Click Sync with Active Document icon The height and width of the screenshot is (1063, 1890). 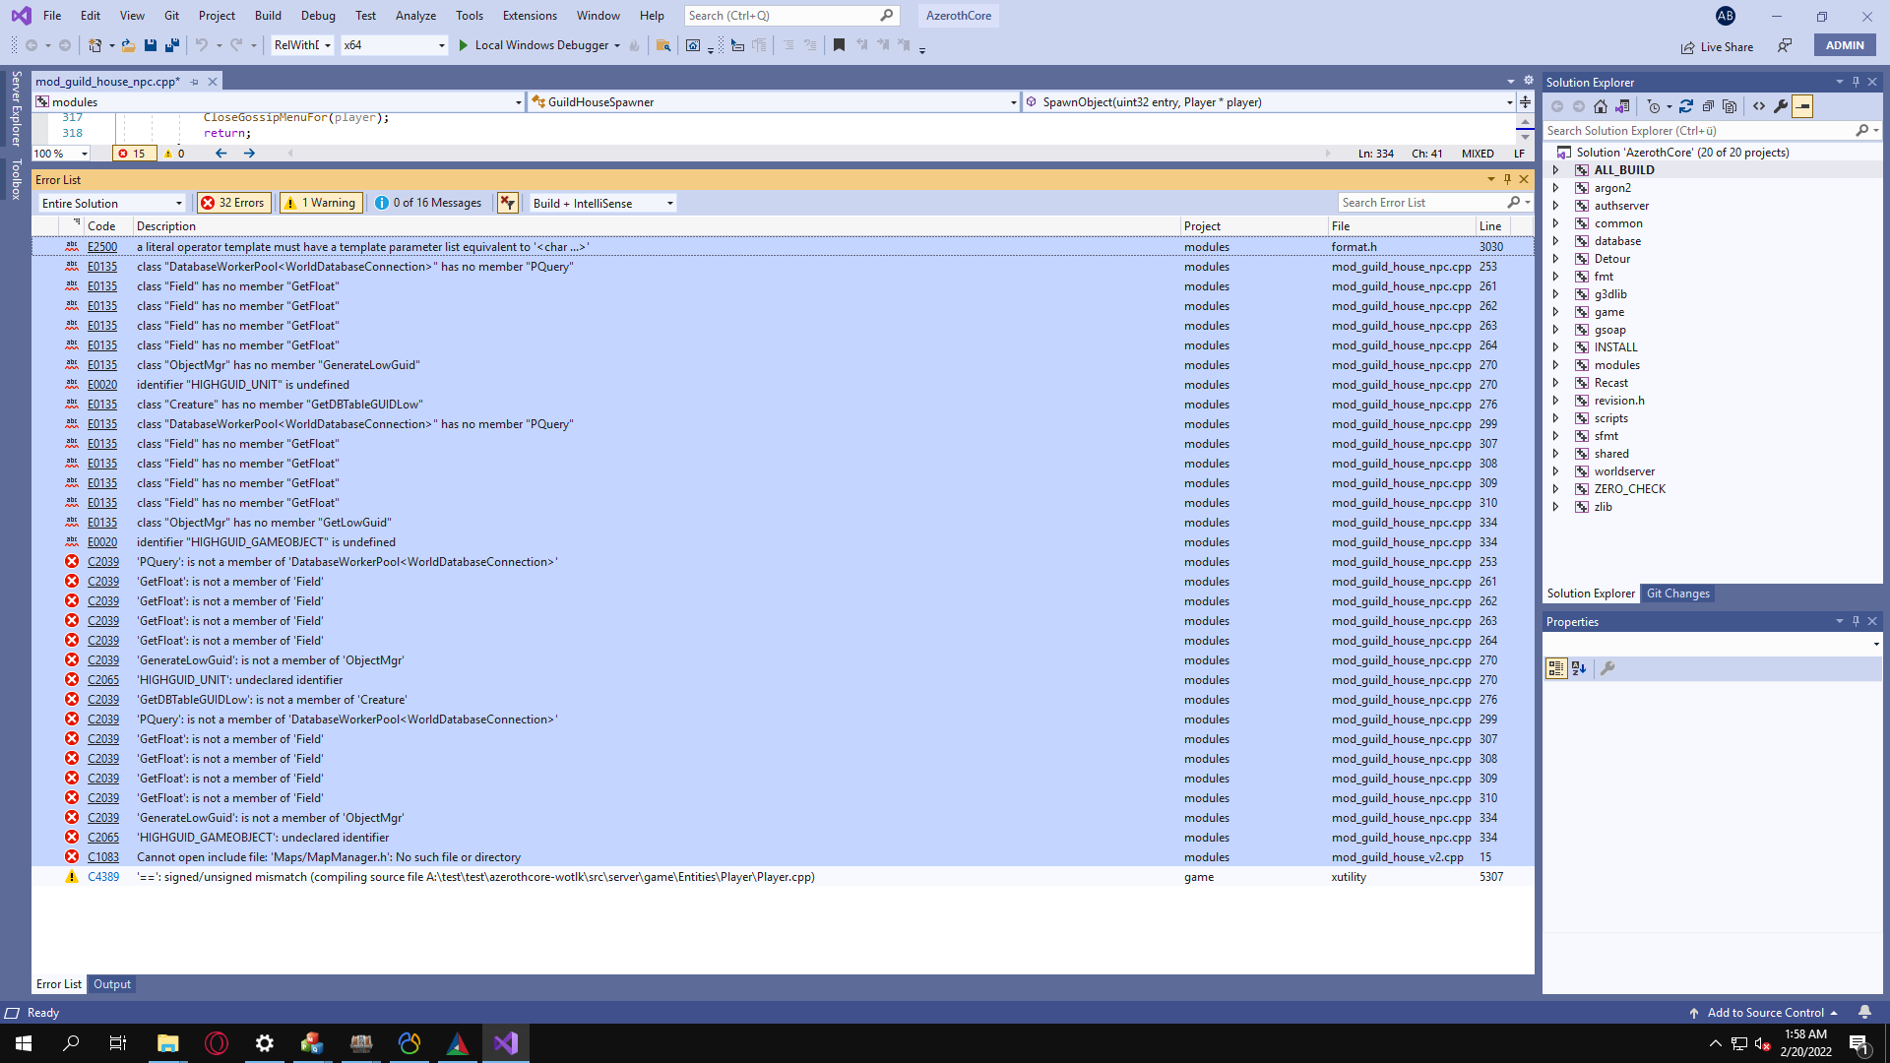point(1686,106)
